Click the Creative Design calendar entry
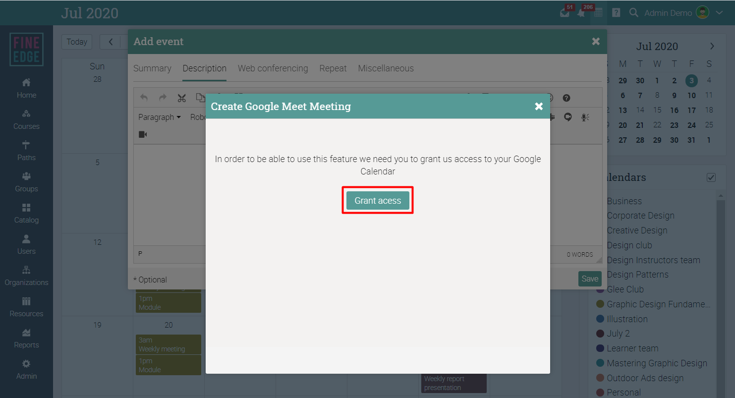The height and width of the screenshot is (398, 735). pos(637,230)
